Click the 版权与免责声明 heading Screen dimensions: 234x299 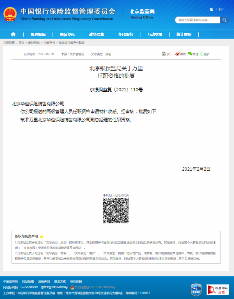click(x=26, y=236)
